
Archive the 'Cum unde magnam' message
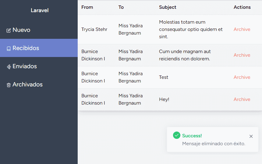pos(242,55)
